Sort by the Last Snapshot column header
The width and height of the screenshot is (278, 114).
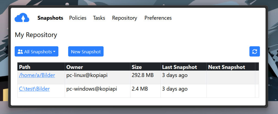[179, 67]
